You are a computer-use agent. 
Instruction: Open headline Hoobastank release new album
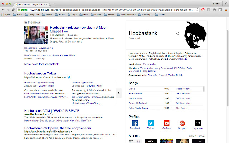click(x=79, y=29)
